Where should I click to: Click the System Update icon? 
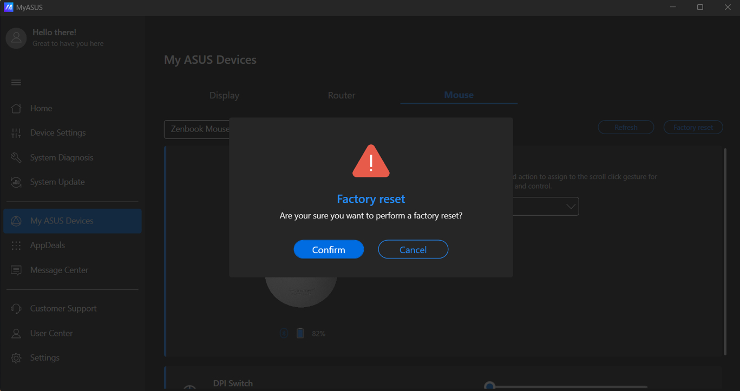[16, 182]
